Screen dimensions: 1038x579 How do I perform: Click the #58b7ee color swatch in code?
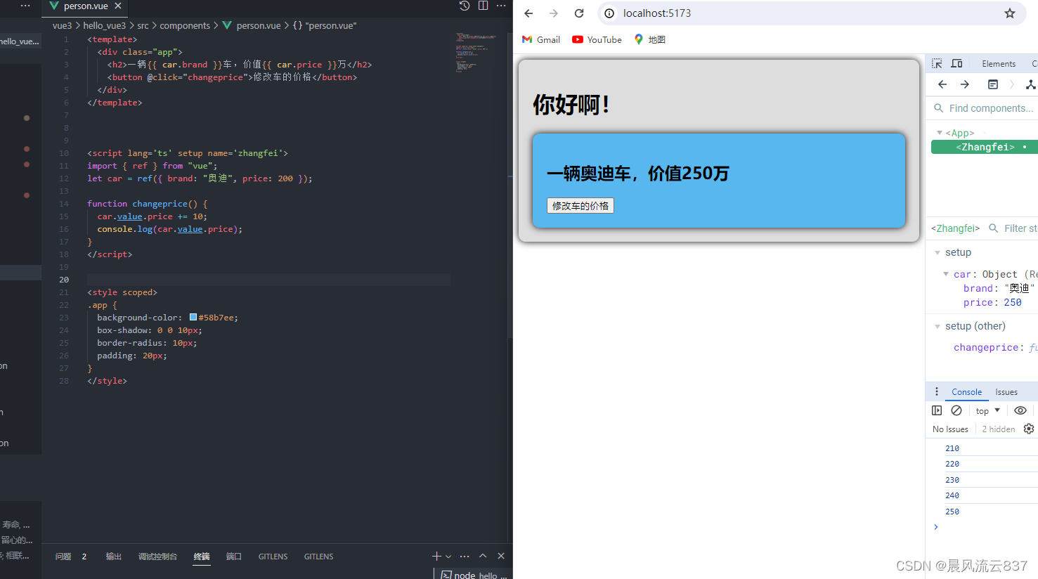coord(193,318)
